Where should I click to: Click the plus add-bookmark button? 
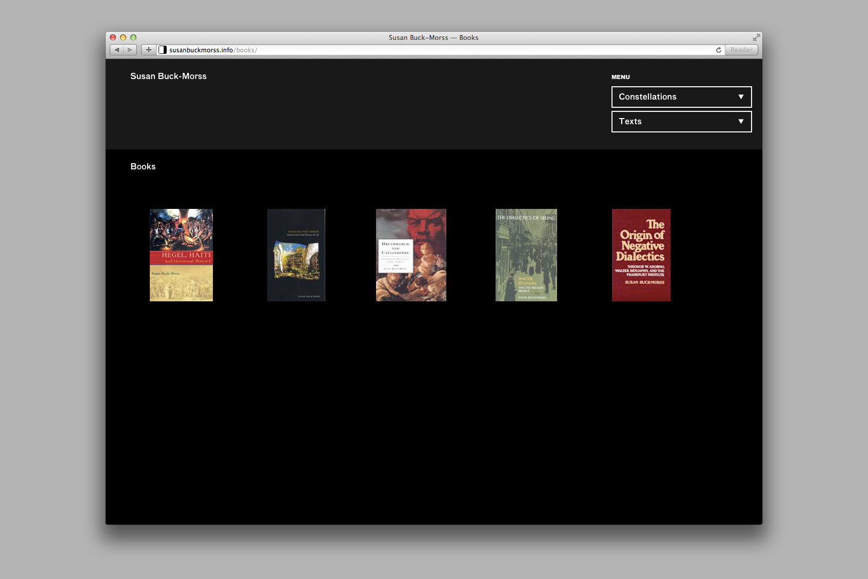click(148, 50)
